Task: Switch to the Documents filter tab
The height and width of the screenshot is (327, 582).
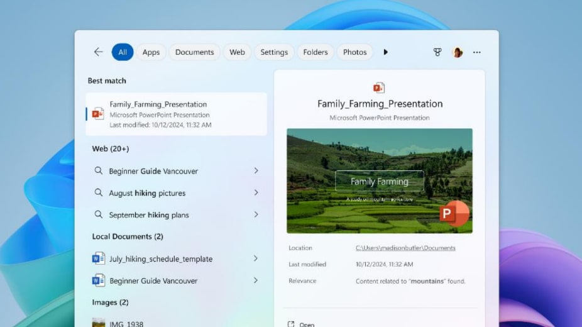Action: pos(194,52)
